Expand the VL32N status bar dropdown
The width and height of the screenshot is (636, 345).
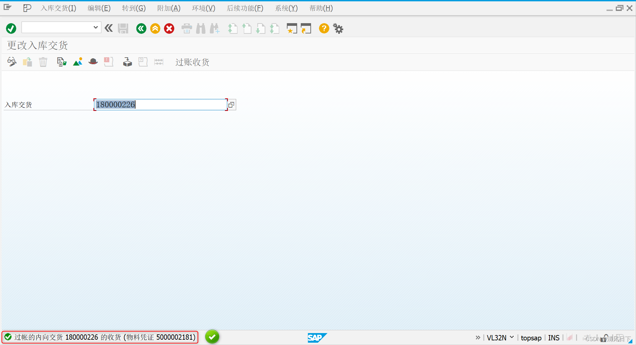512,338
